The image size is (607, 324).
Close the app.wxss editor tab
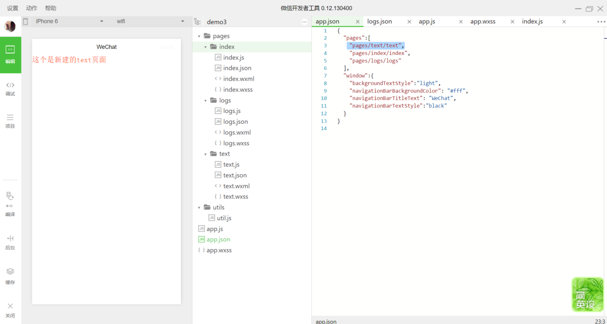coord(513,22)
